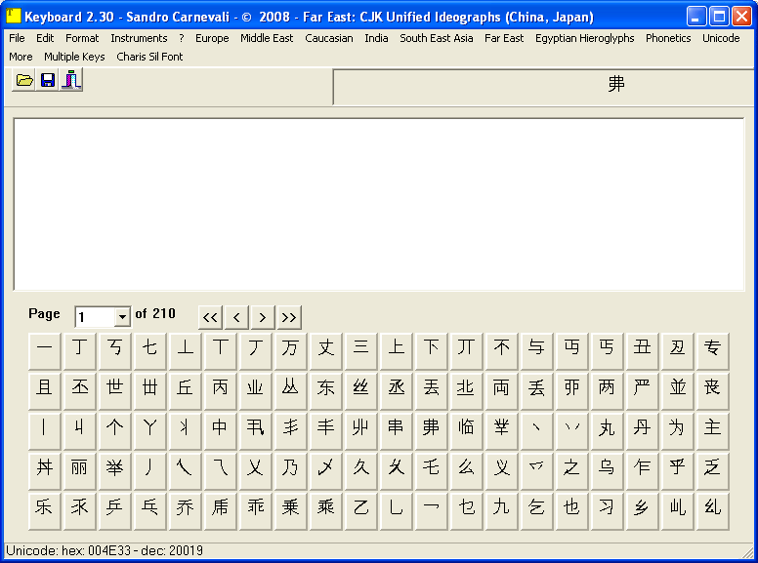Click the character preview box showing 丳
The height and width of the screenshot is (563, 758).
(x=545, y=87)
